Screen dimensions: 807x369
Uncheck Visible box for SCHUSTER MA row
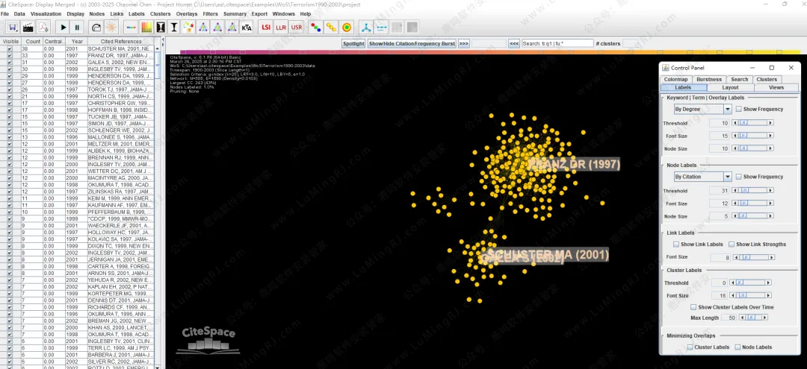coord(9,48)
